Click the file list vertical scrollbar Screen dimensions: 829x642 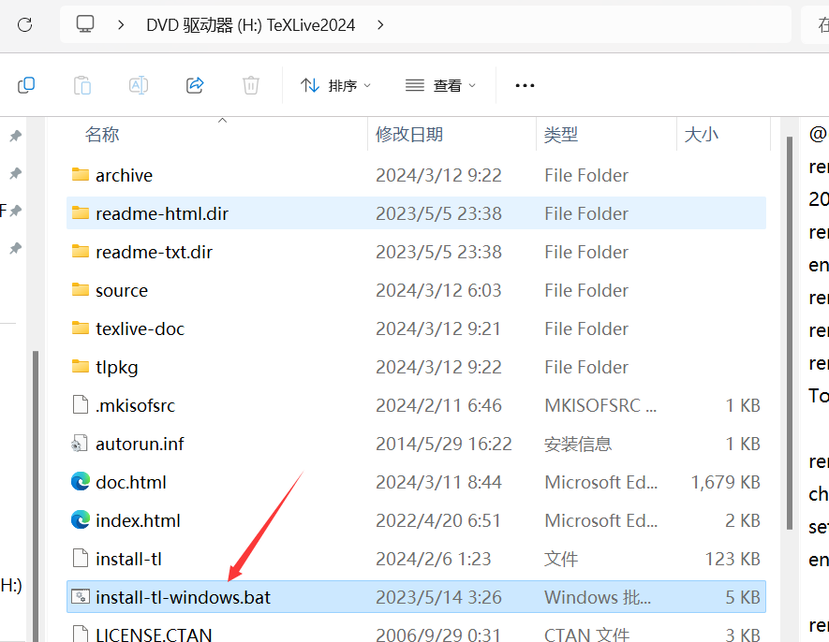coord(790,333)
